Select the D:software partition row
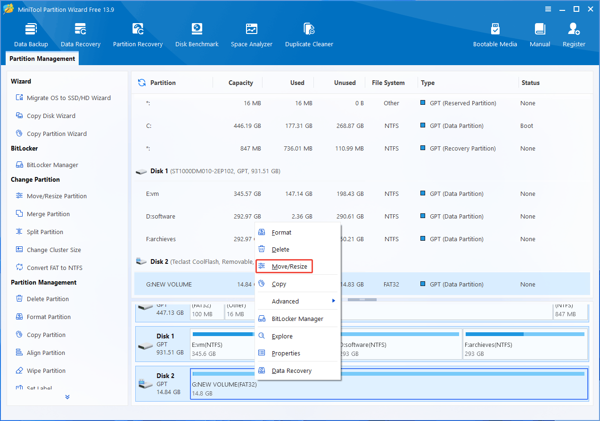Screen dimensions: 600x421 click(x=362, y=217)
